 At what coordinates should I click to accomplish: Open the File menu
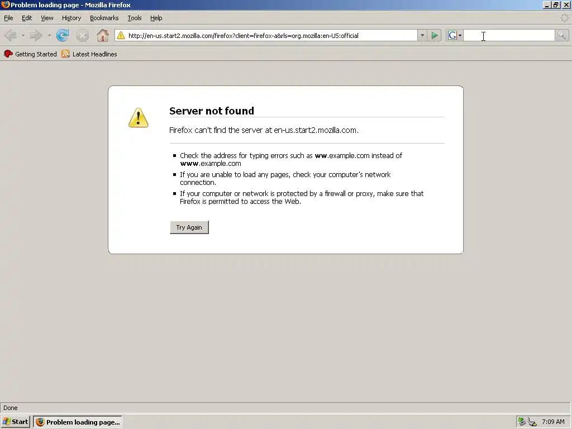click(8, 18)
